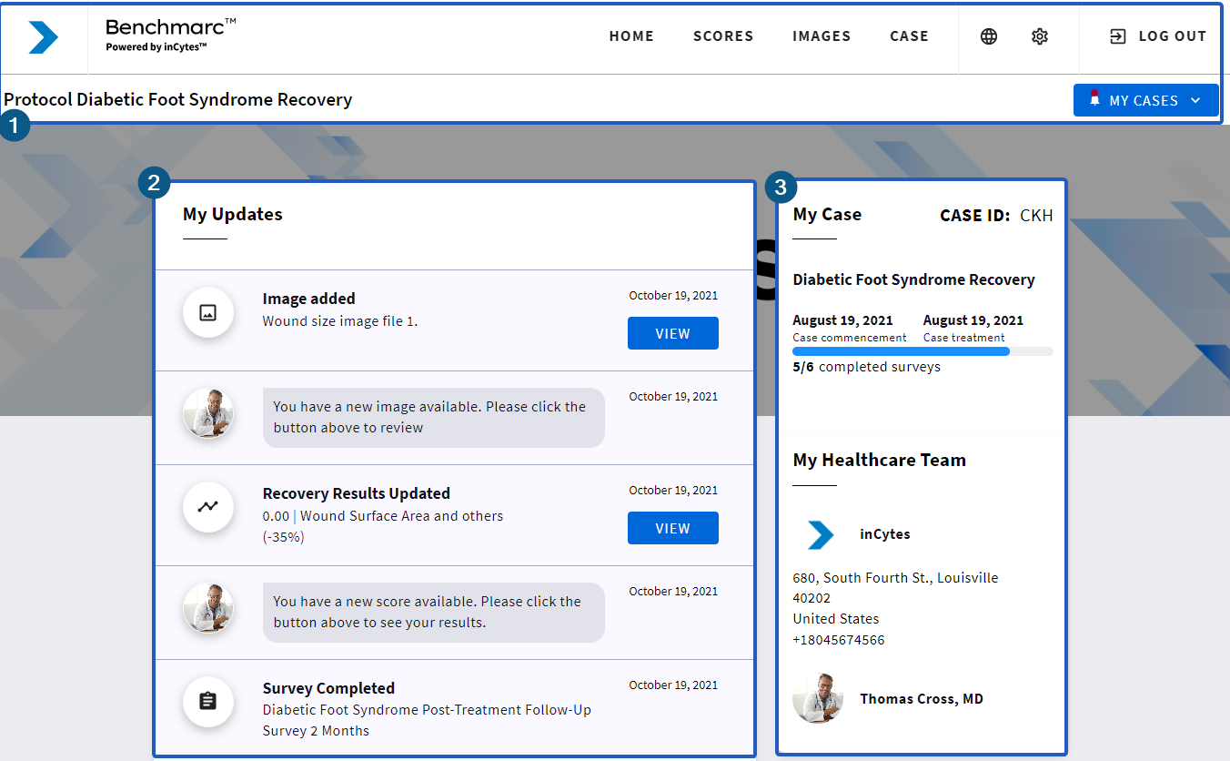
Task: Click the inCytes chevron logo in Healthcare Team
Action: click(821, 535)
